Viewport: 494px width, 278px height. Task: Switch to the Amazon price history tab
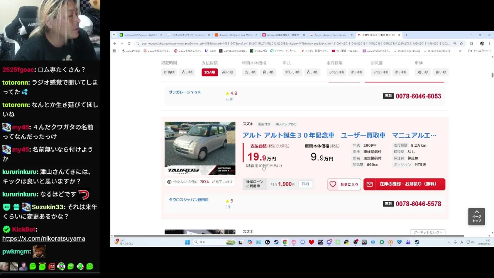[x=283, y=35]
